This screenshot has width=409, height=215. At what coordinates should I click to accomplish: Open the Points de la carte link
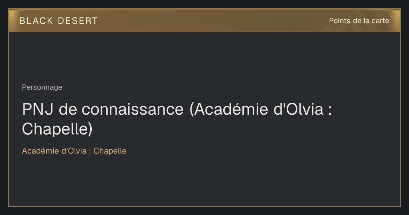359,21
